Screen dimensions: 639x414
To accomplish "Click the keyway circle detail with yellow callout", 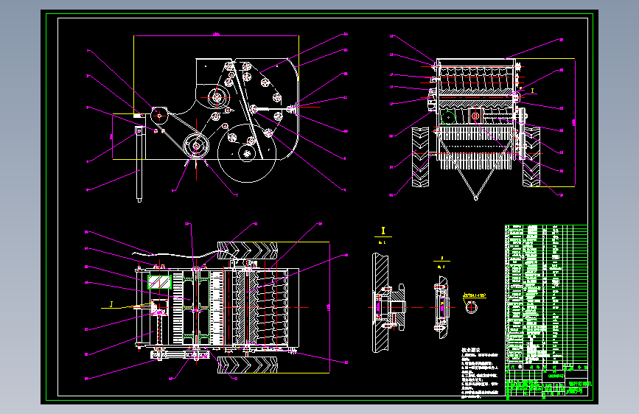I will coord(472,306).
